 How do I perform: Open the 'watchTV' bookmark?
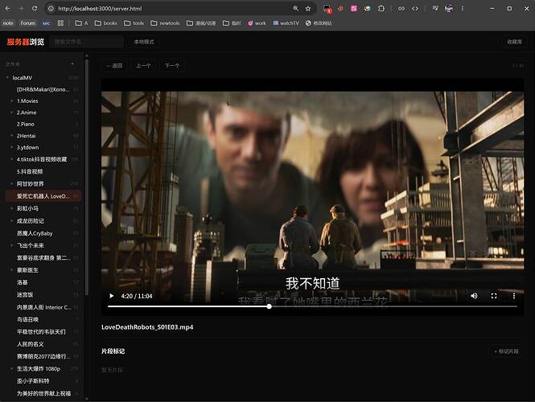(286, 23)
